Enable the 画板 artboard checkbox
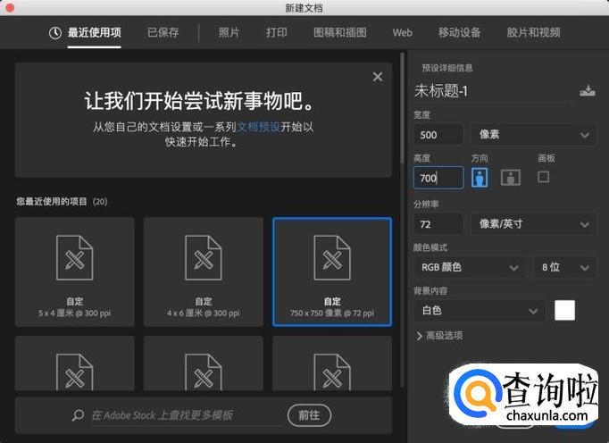 point(543,177)
